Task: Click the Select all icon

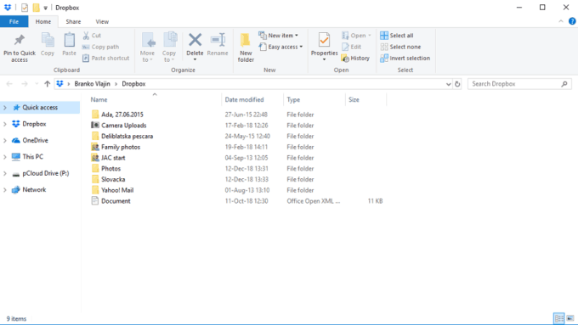Action: pyautogui.click(x=384, y=36)
